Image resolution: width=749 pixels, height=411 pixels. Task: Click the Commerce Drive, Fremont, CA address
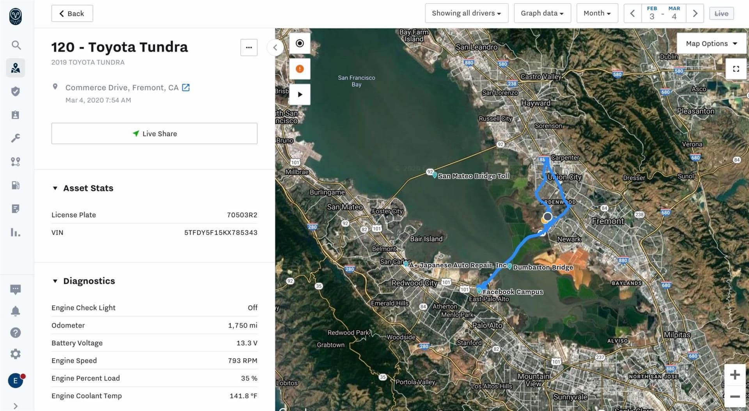[122, 88]
